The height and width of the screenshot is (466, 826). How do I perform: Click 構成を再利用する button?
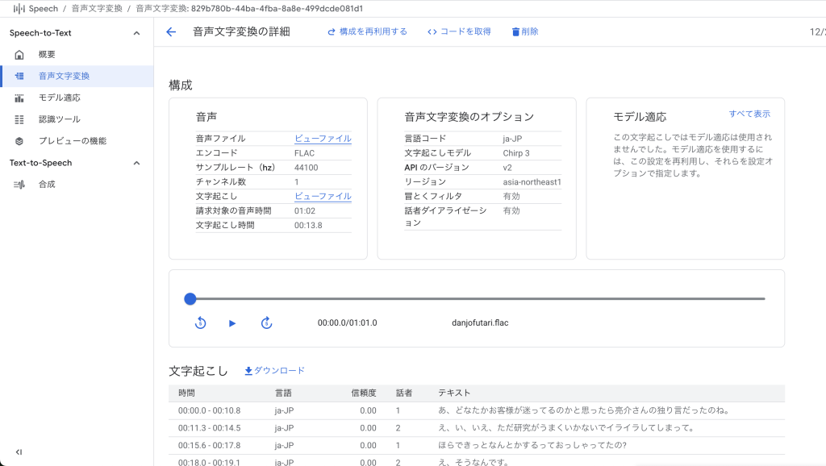[x=367, y=32]
